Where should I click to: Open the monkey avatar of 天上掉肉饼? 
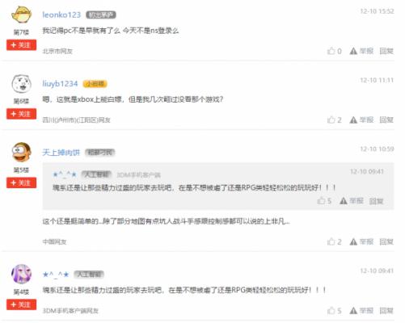pos(21,152)
